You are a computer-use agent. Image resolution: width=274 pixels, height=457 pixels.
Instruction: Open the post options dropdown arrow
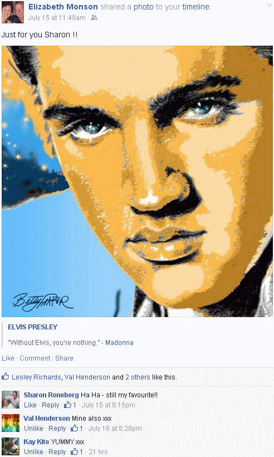point(269,6)
